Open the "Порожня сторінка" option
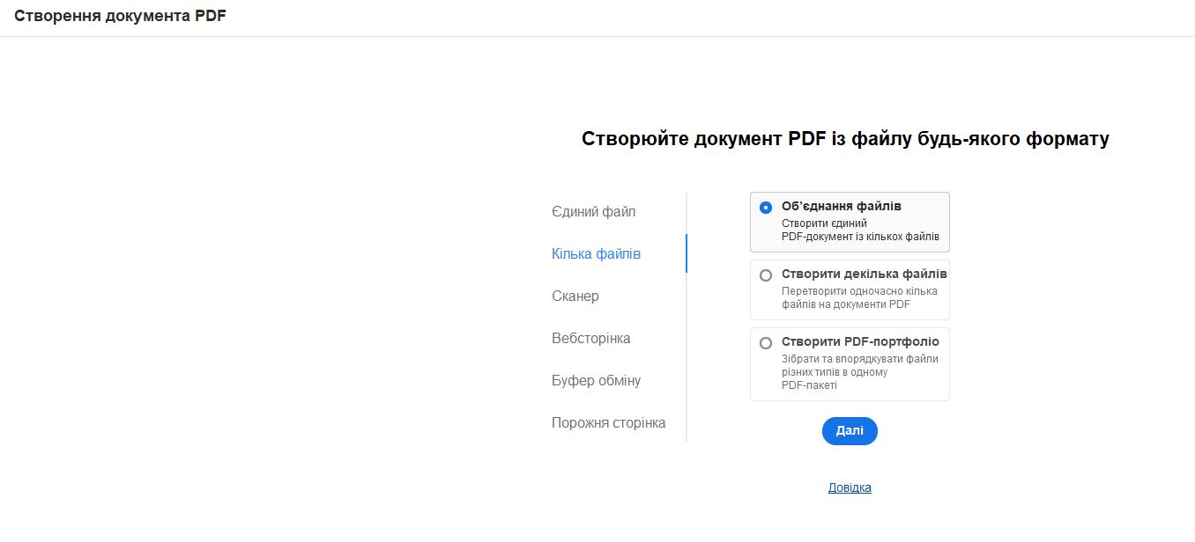The width and height of the screenshot is (1195, 542). tap(609, 422)
